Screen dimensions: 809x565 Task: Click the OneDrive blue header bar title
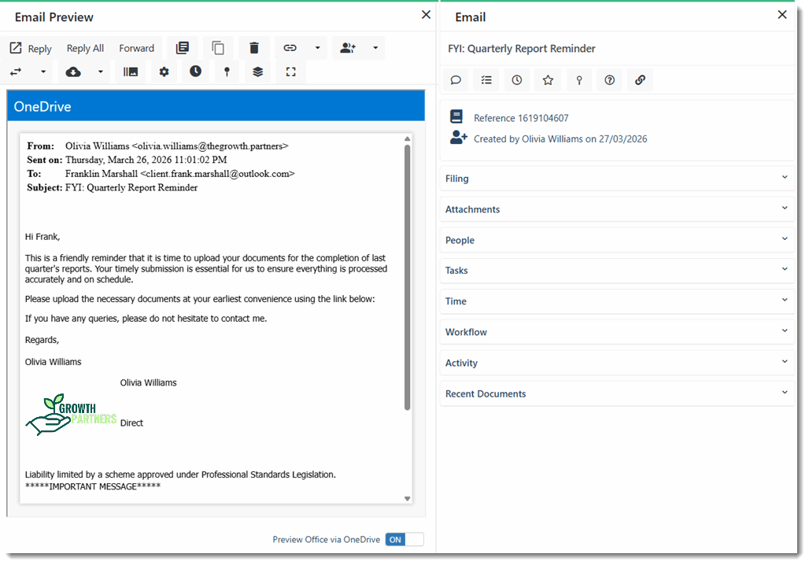42,107
